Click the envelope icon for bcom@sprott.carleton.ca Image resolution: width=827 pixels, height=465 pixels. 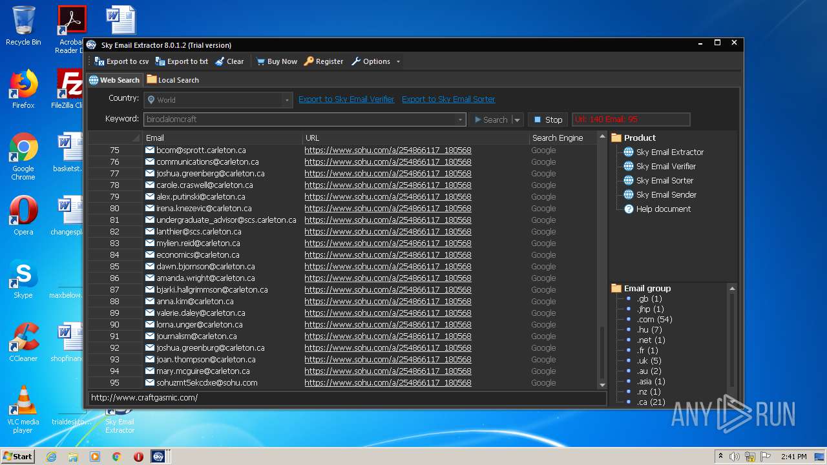coord(150,150)
